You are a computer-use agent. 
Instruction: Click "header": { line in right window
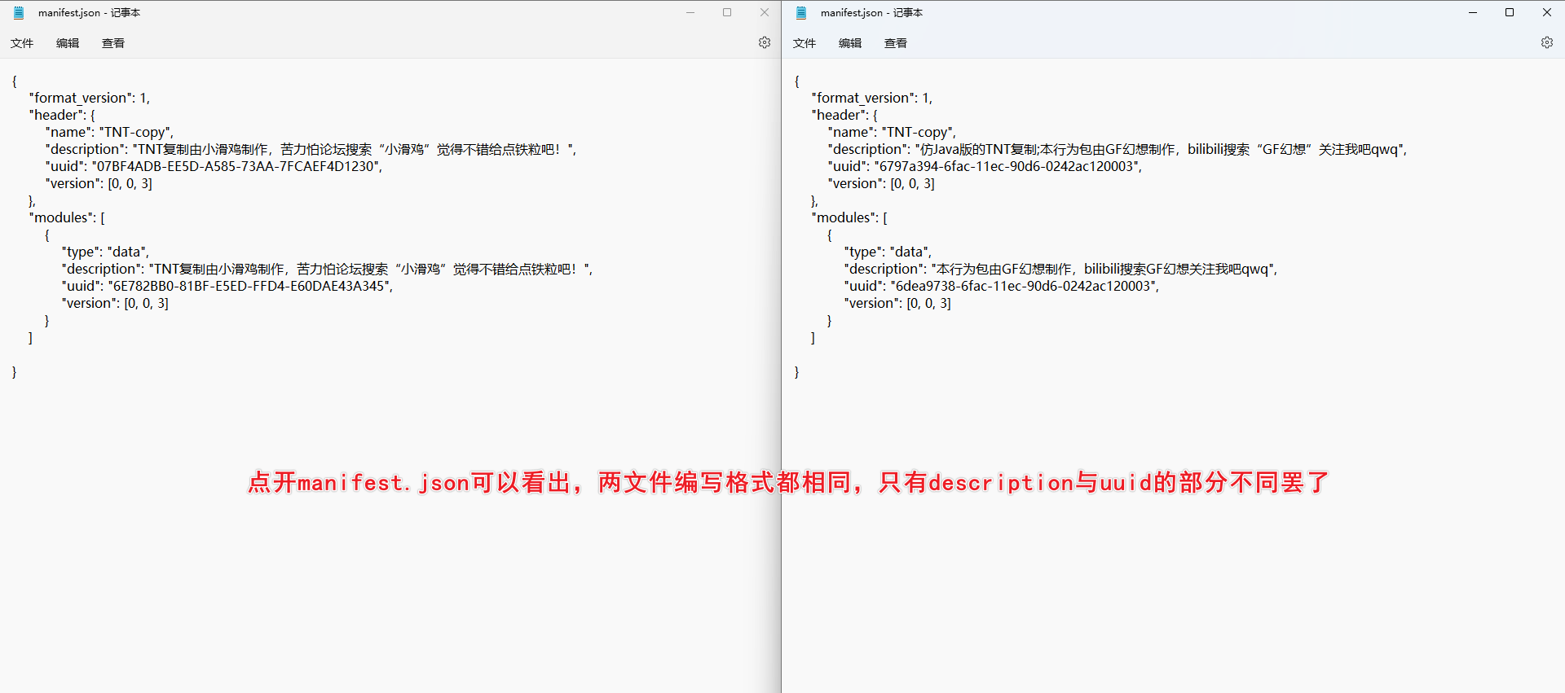coord(844,115)
